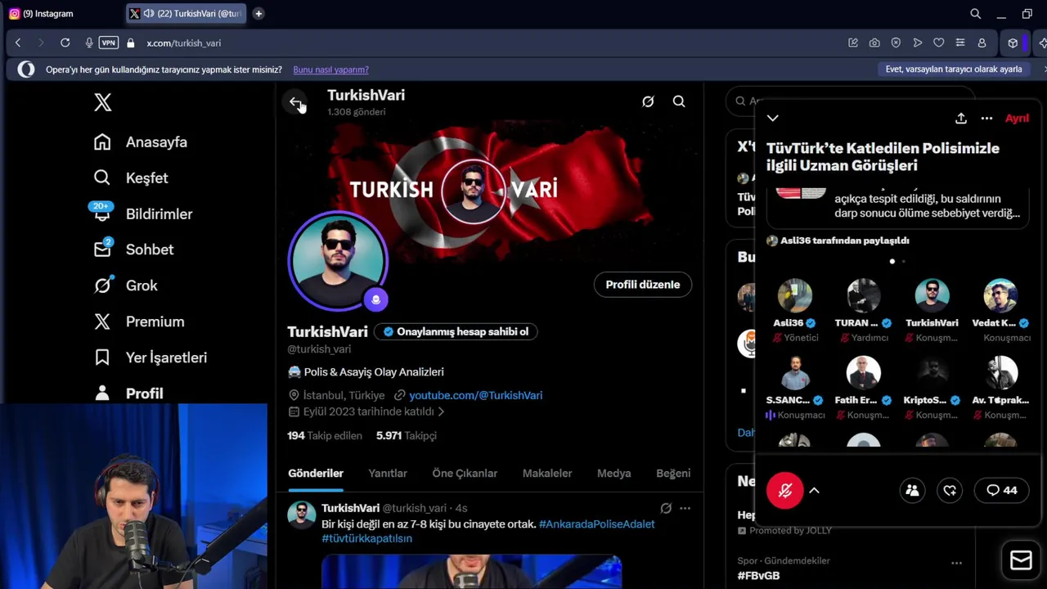This screenshot has width=1047, height=589.
Task: Open Yer İşaretleri bookmarks
Action: pos(151,357)
